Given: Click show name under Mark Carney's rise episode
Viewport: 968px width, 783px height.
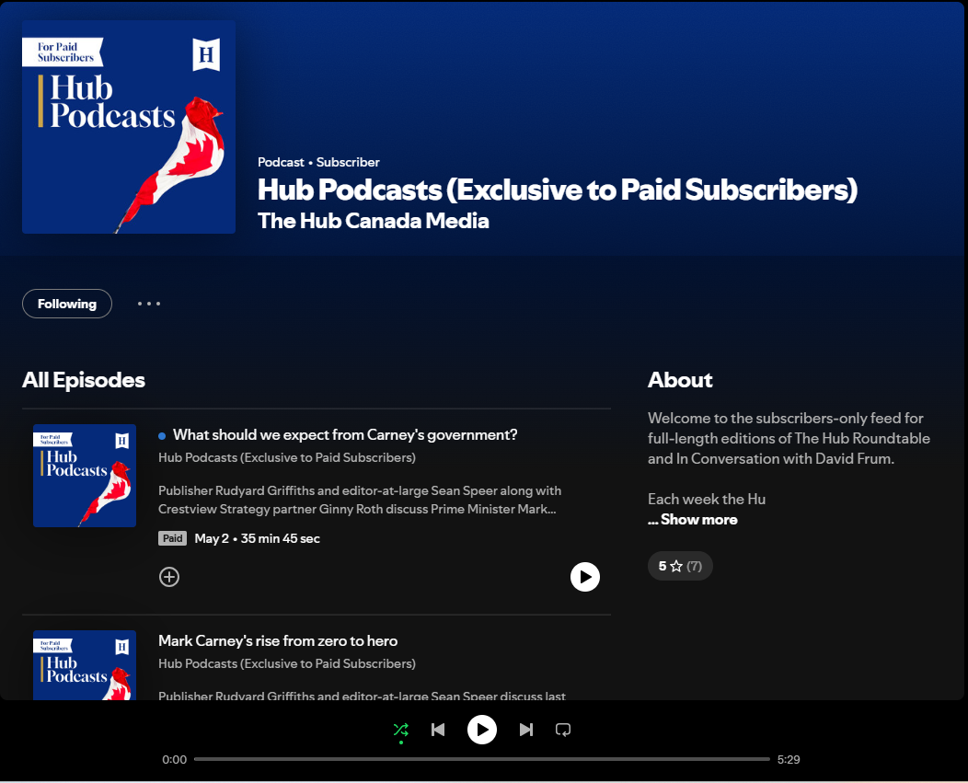Looking at the screenshot, I should tap(286, 663).
